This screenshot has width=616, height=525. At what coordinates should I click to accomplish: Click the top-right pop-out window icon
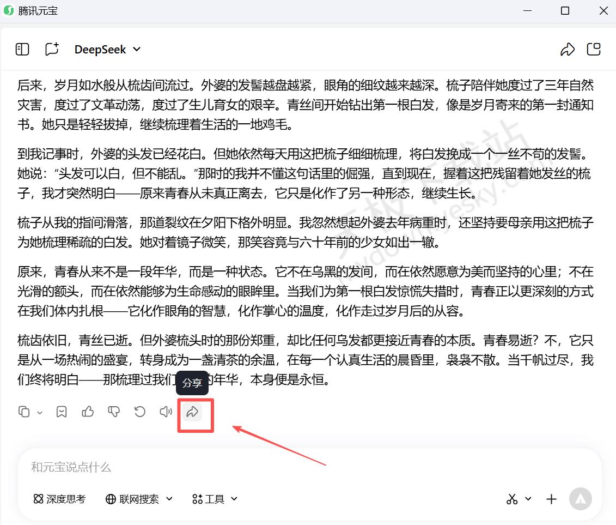[594, 50]
